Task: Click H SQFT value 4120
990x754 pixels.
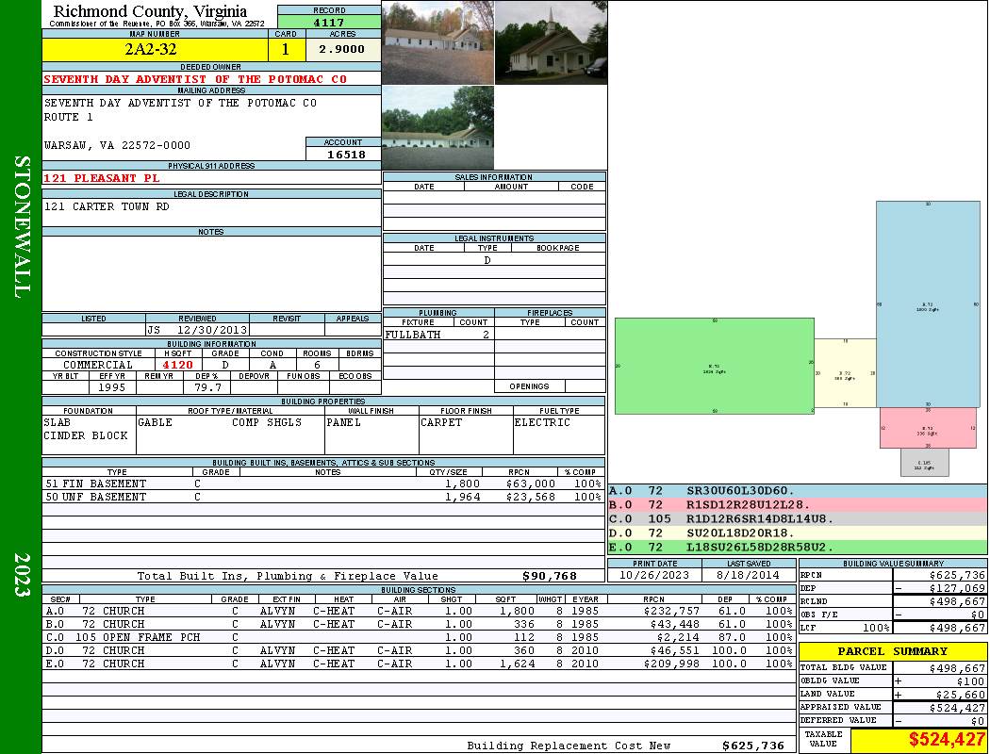Action: (178, 365)
